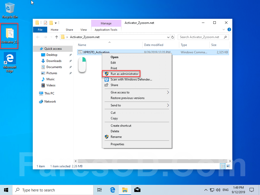
Task: Go up one folder level
Action: click(57, 37)
